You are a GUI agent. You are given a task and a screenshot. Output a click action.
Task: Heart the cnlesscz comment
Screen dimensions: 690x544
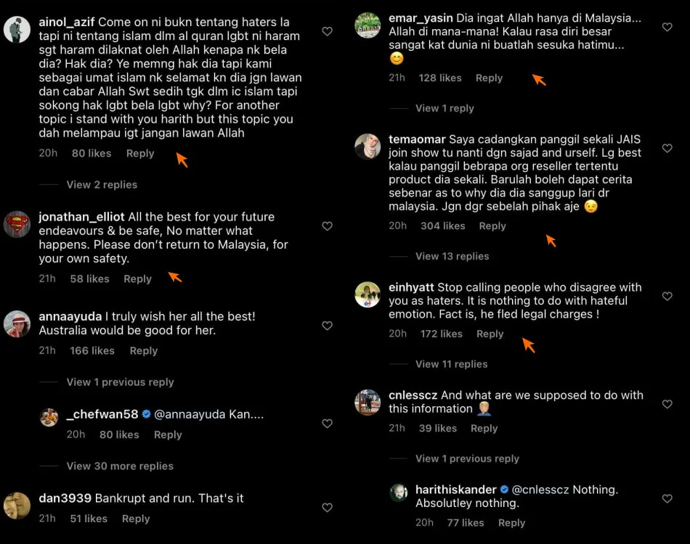667,404
